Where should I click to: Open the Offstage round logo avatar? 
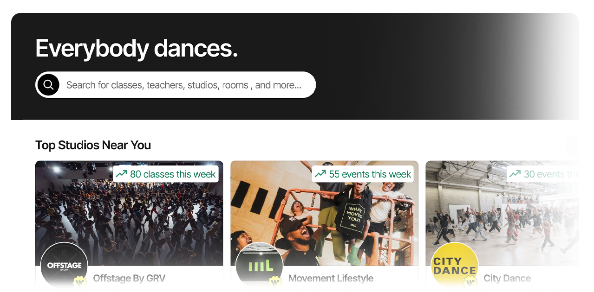click(x=64, y=266)
